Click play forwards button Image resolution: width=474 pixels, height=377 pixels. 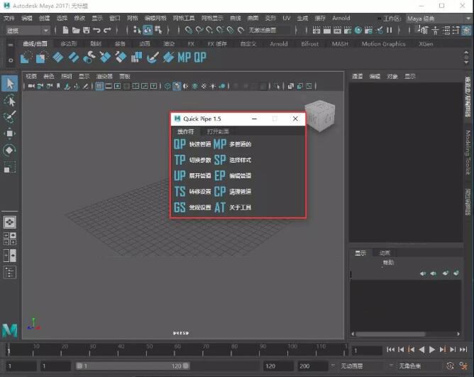[x=432, y=350]
